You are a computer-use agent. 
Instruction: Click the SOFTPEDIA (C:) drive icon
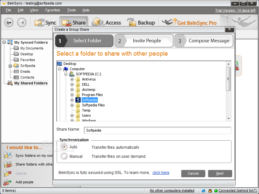(x=72, y=74)
